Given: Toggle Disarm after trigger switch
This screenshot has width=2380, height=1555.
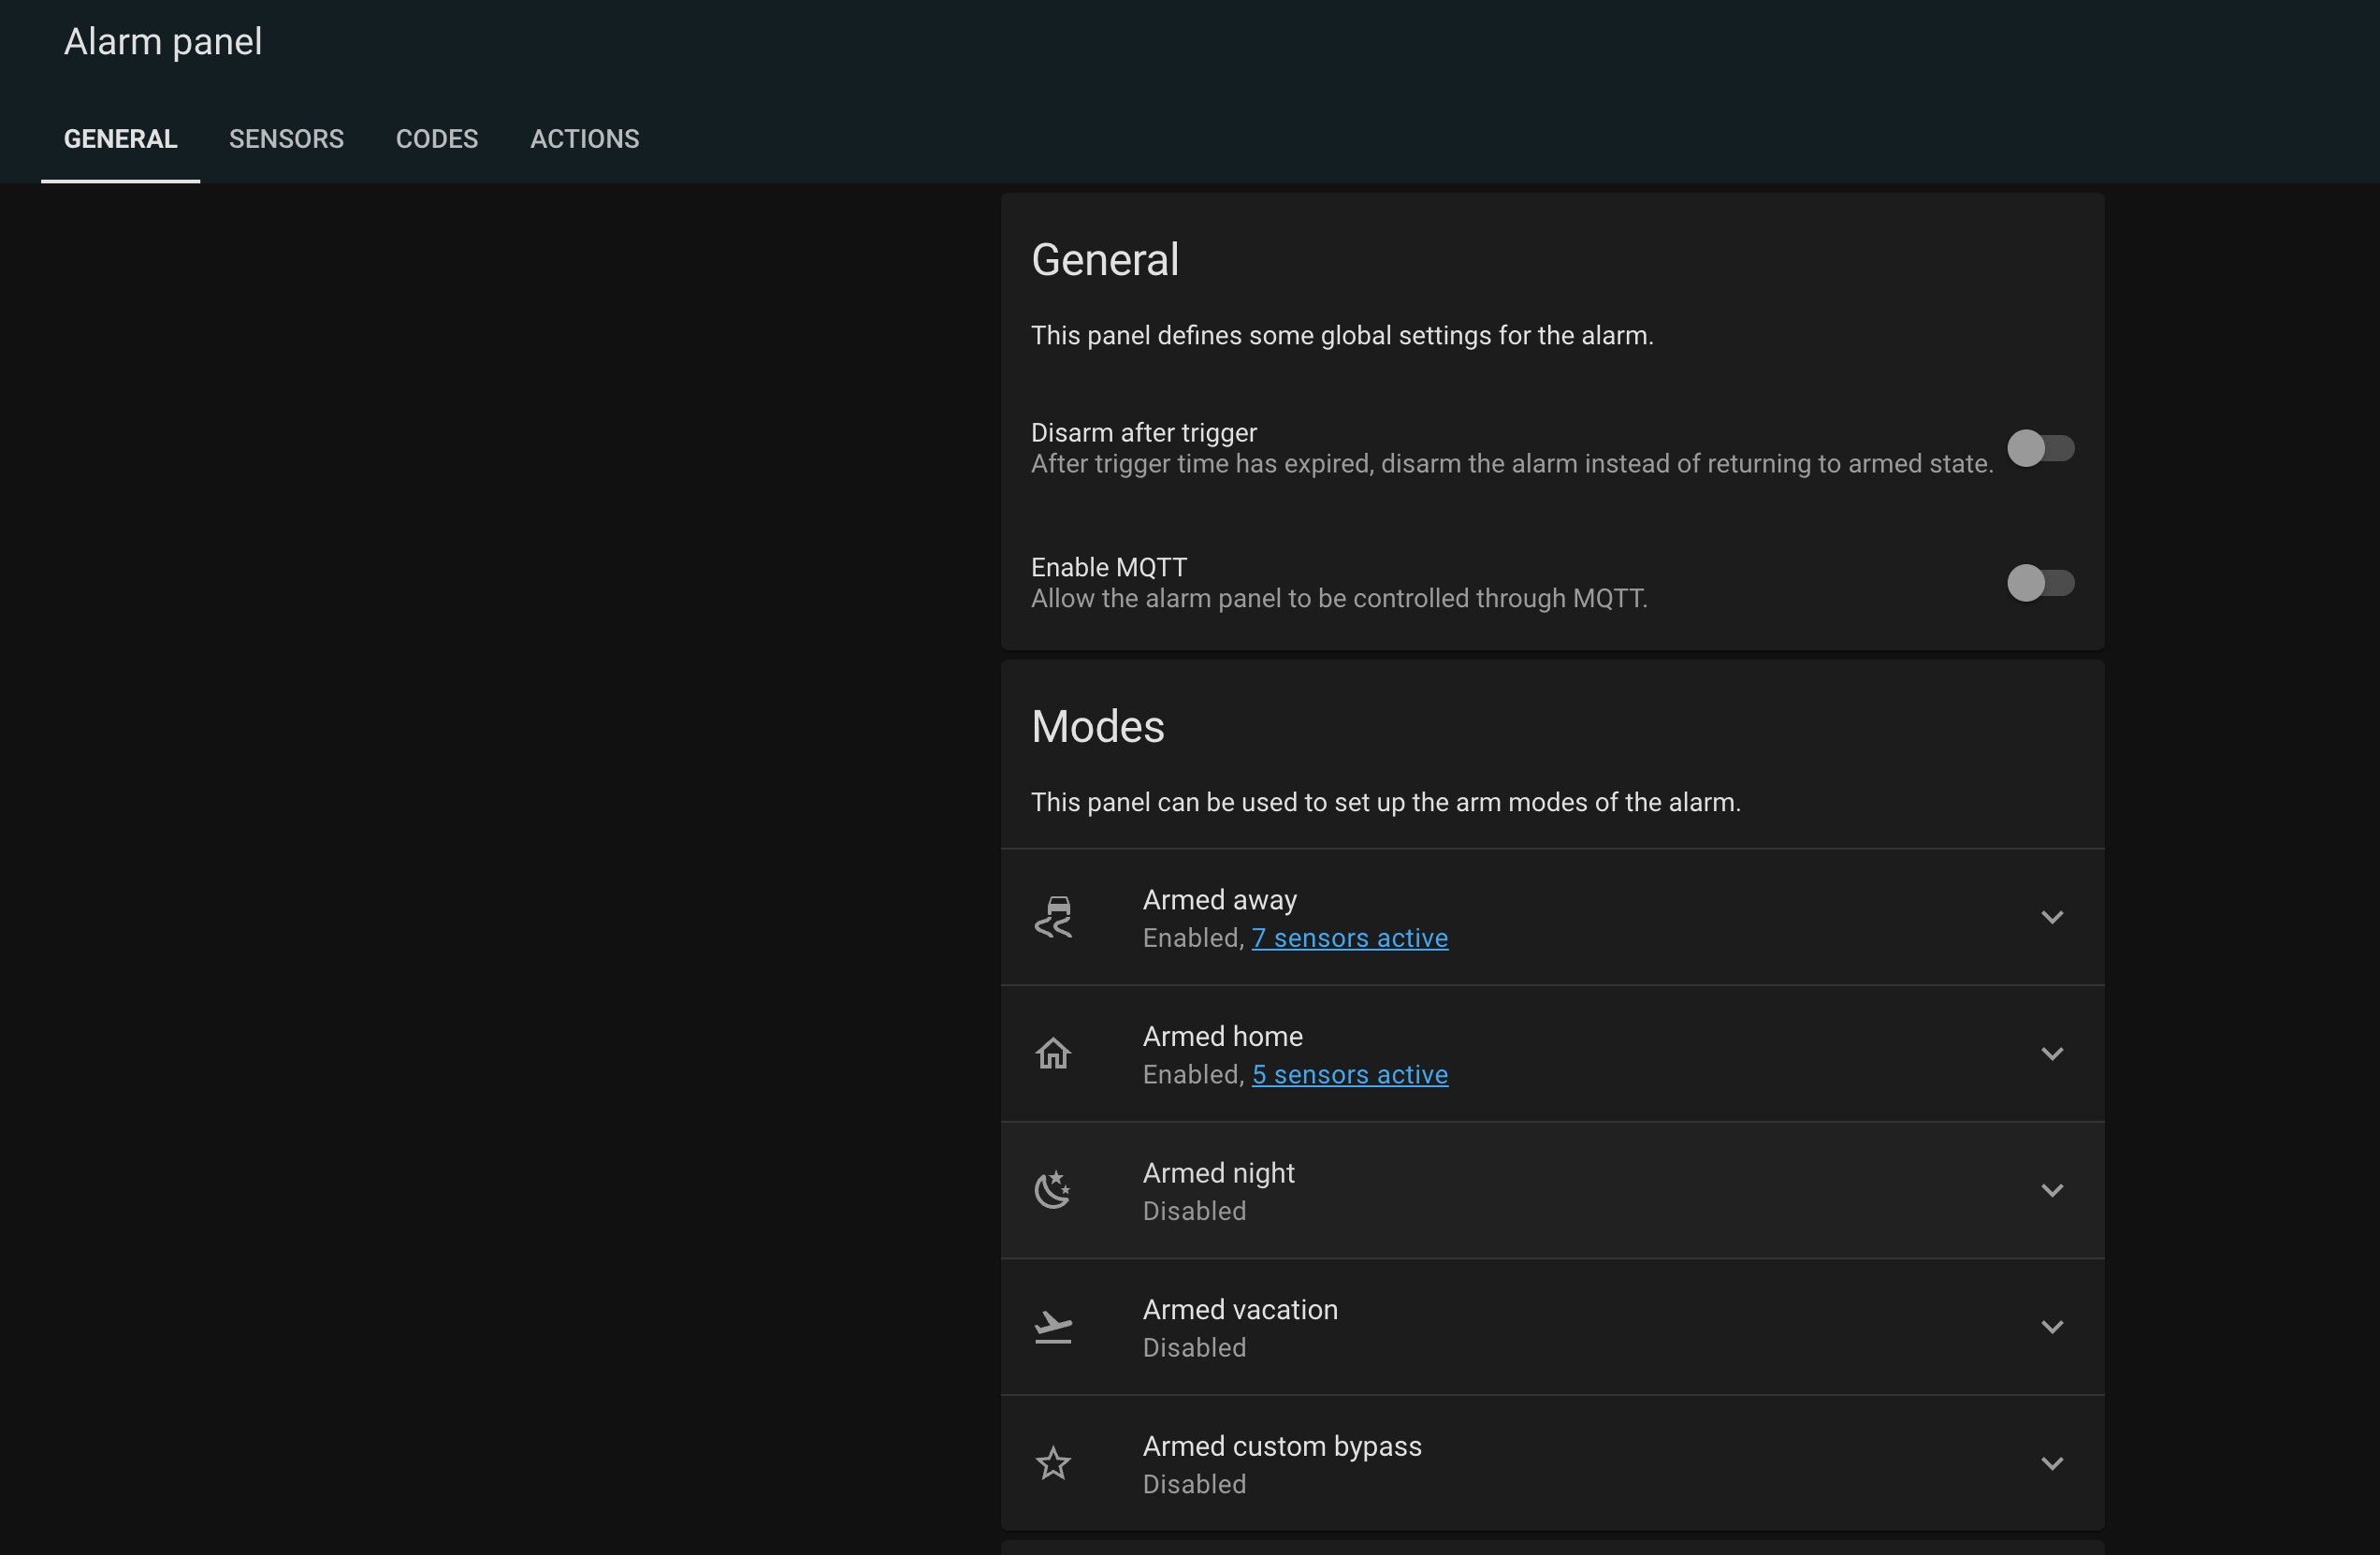Looking at the screenshot, I should pyautogui.click(x=2040, y=448).
